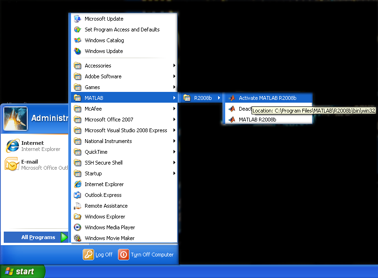Click the Deactivate MATLAB icon
378x278 pixels.
coord(232,109)
